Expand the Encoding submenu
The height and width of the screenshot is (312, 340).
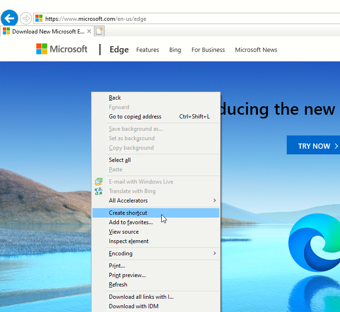[156, 253]
